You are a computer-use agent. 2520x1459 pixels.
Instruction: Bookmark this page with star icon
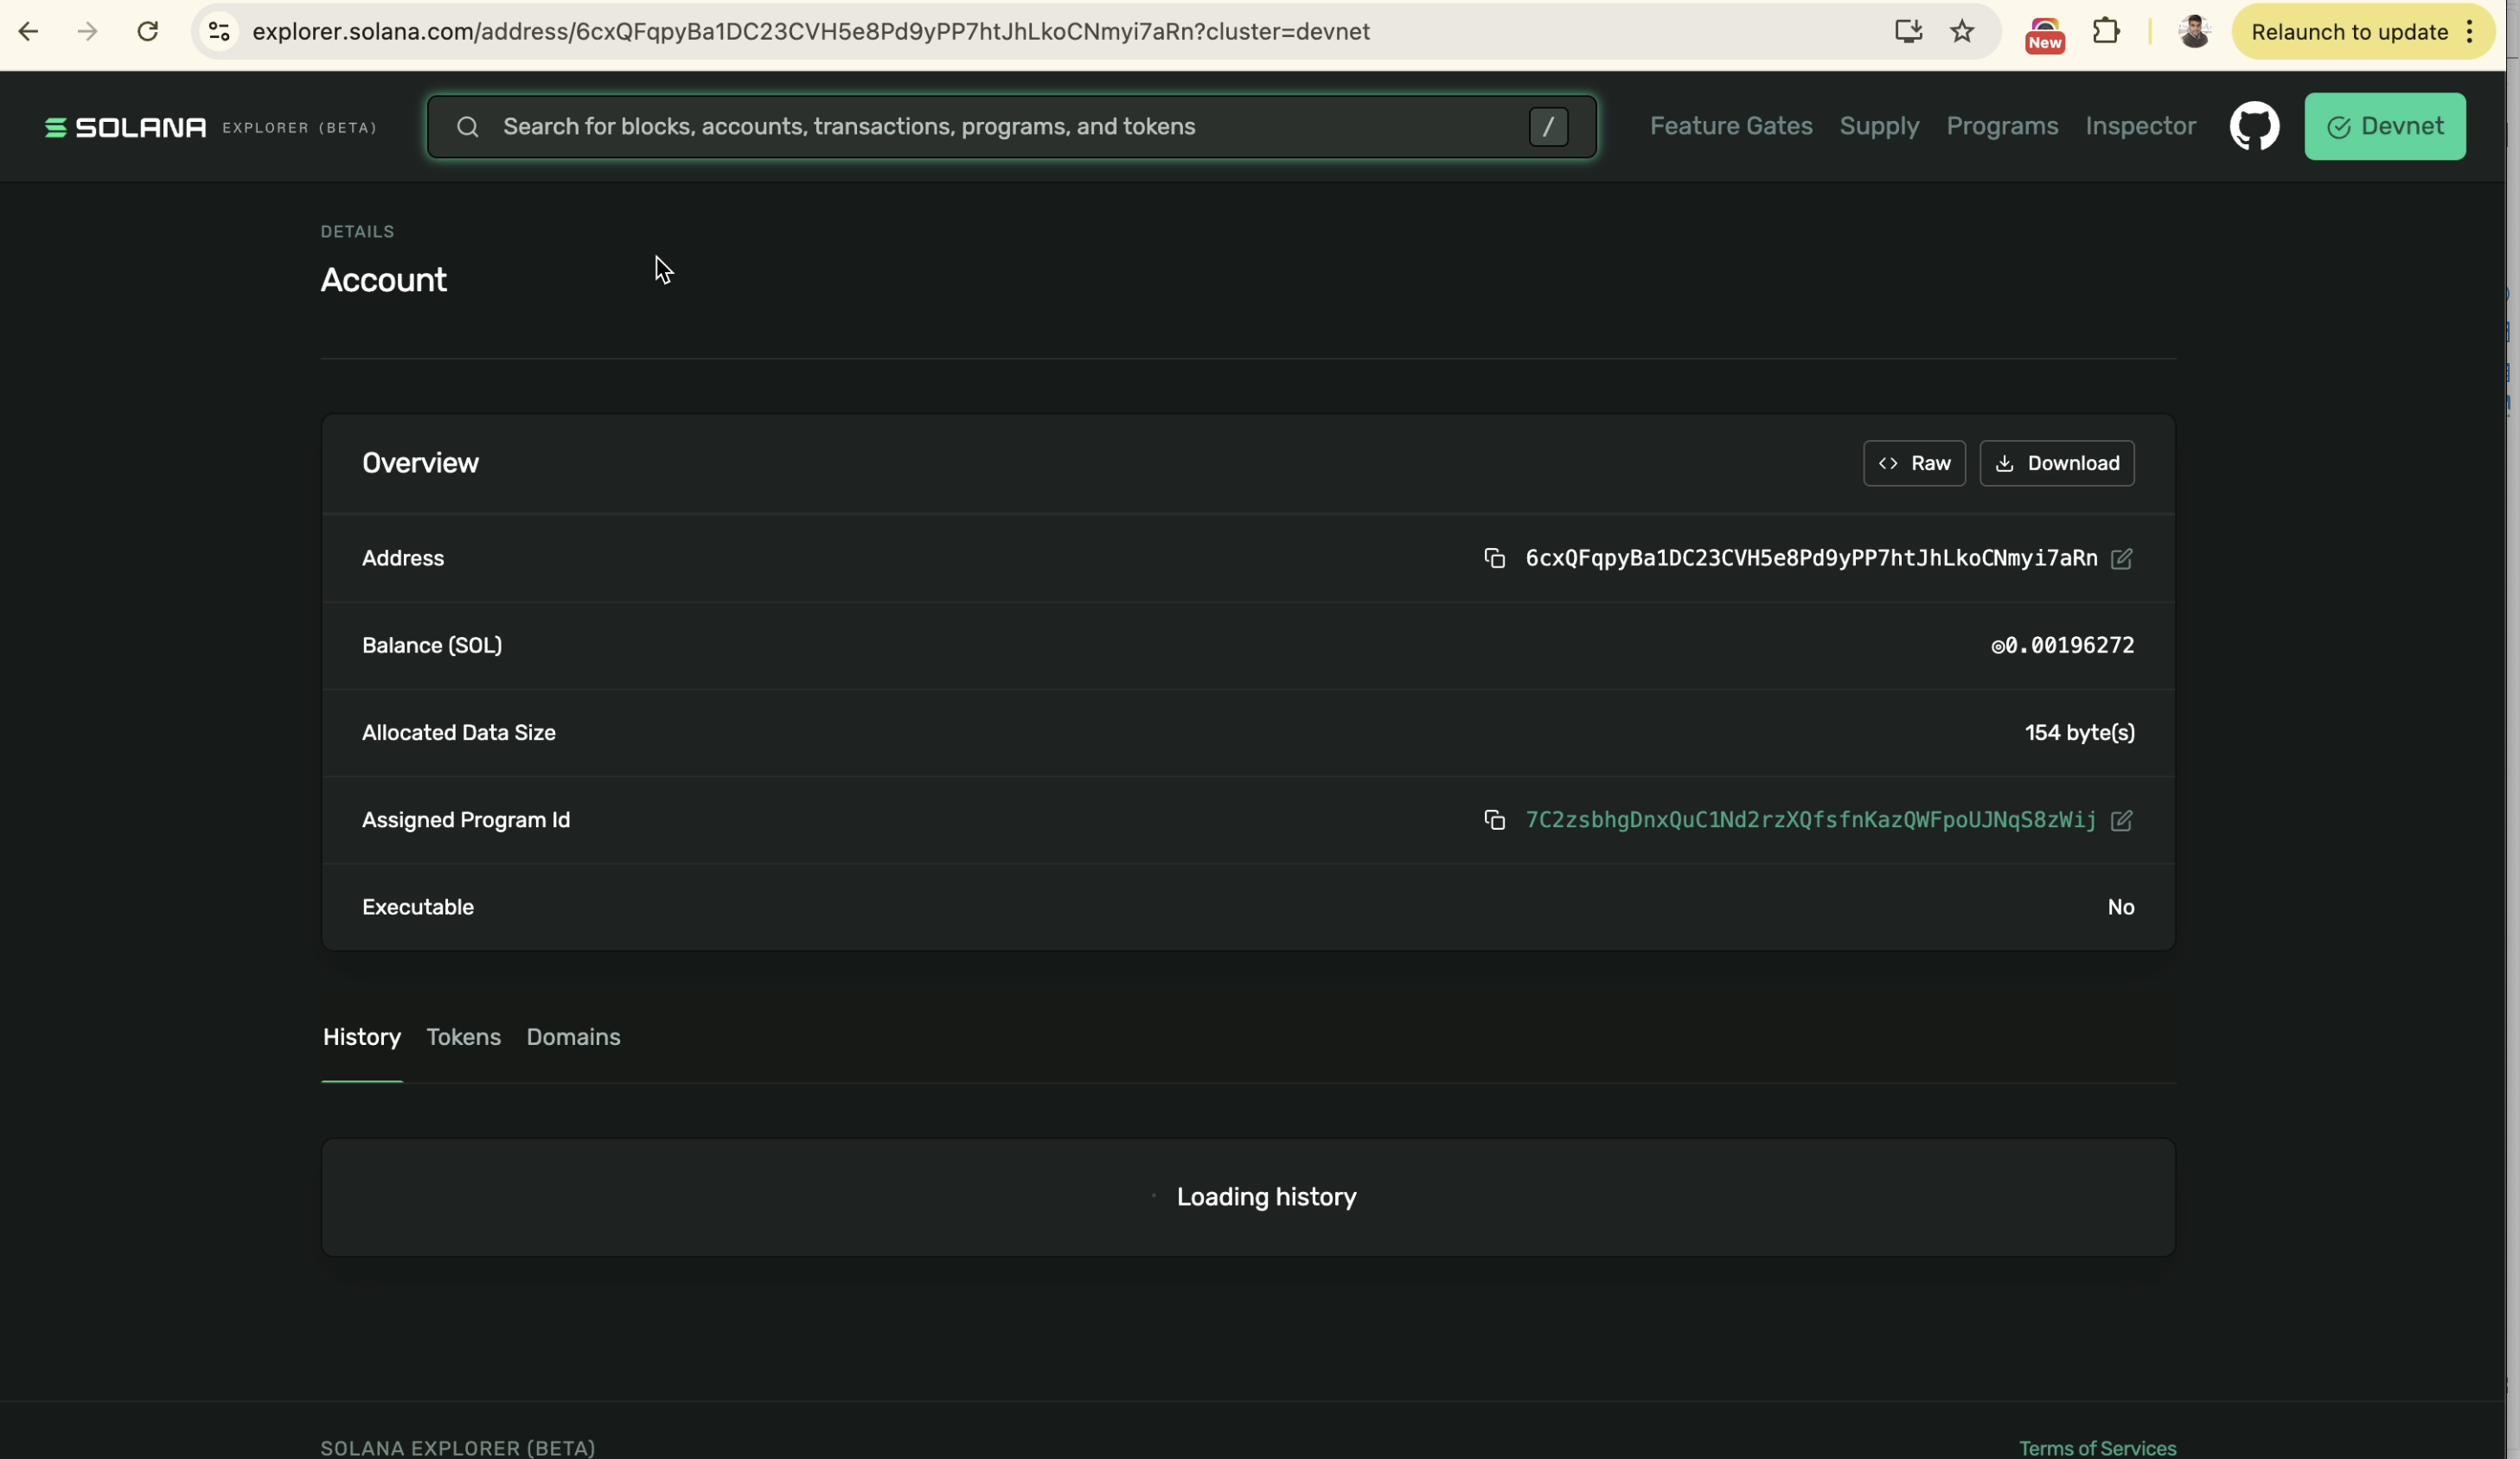point(1962,32)
